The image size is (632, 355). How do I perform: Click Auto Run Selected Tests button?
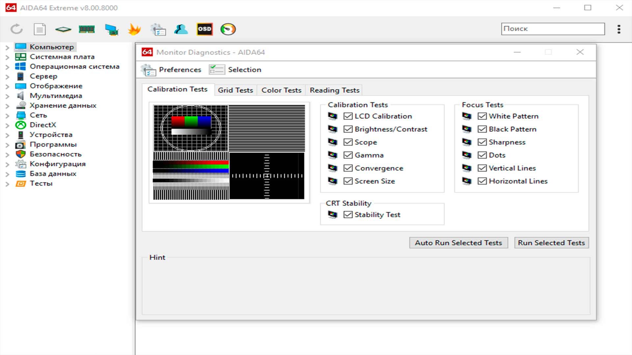[x=458, y=243]
